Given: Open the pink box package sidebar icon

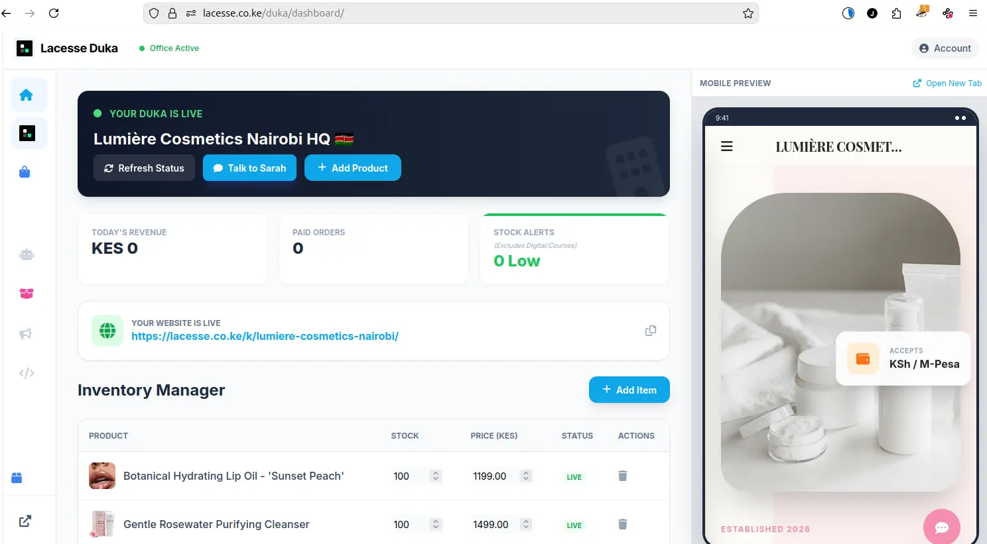Looking at the screenshot, I should point(27,294).
